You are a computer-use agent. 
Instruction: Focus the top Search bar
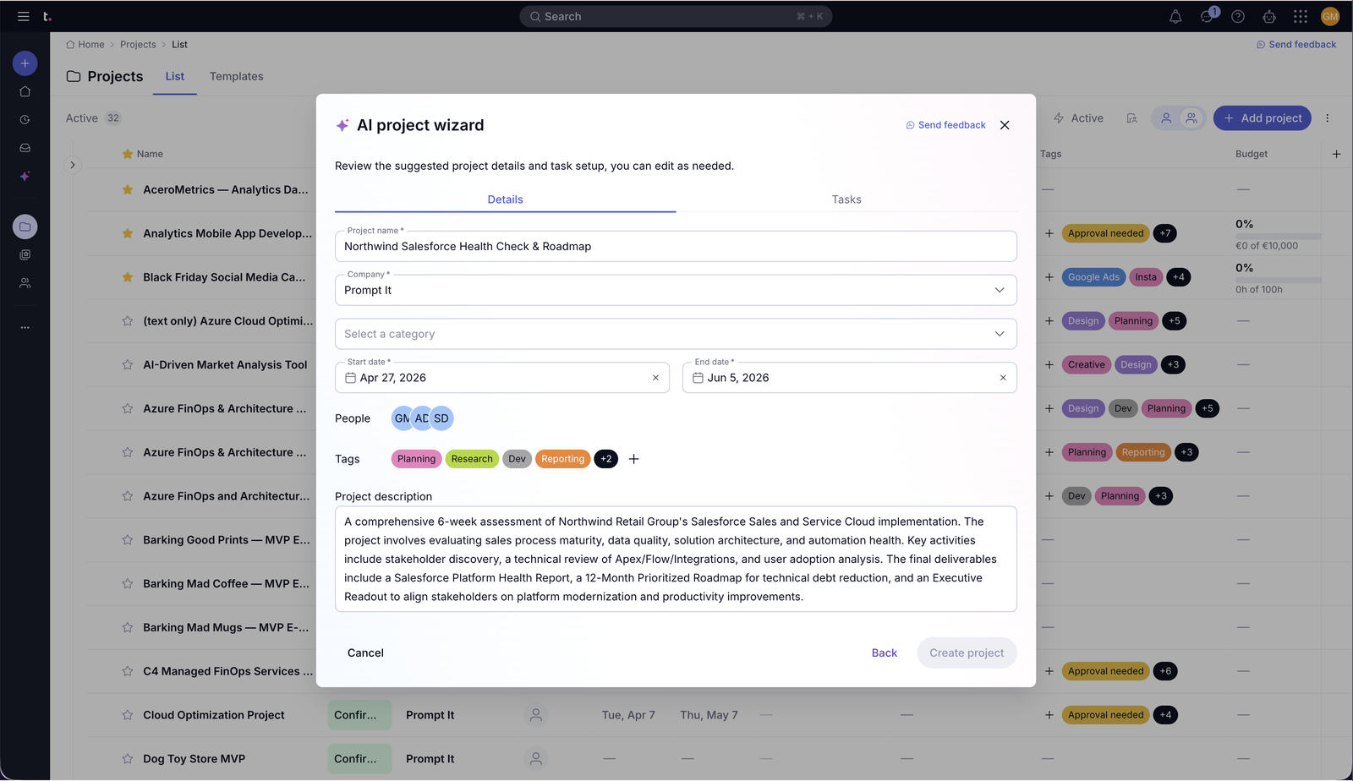(x=676, y=16)
